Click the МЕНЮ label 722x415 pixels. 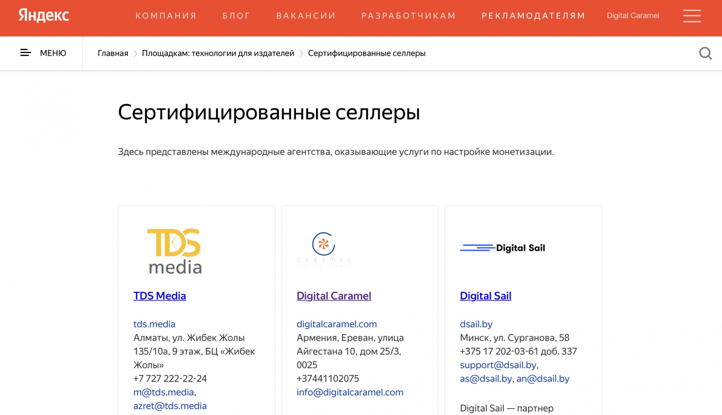[53, 53]
